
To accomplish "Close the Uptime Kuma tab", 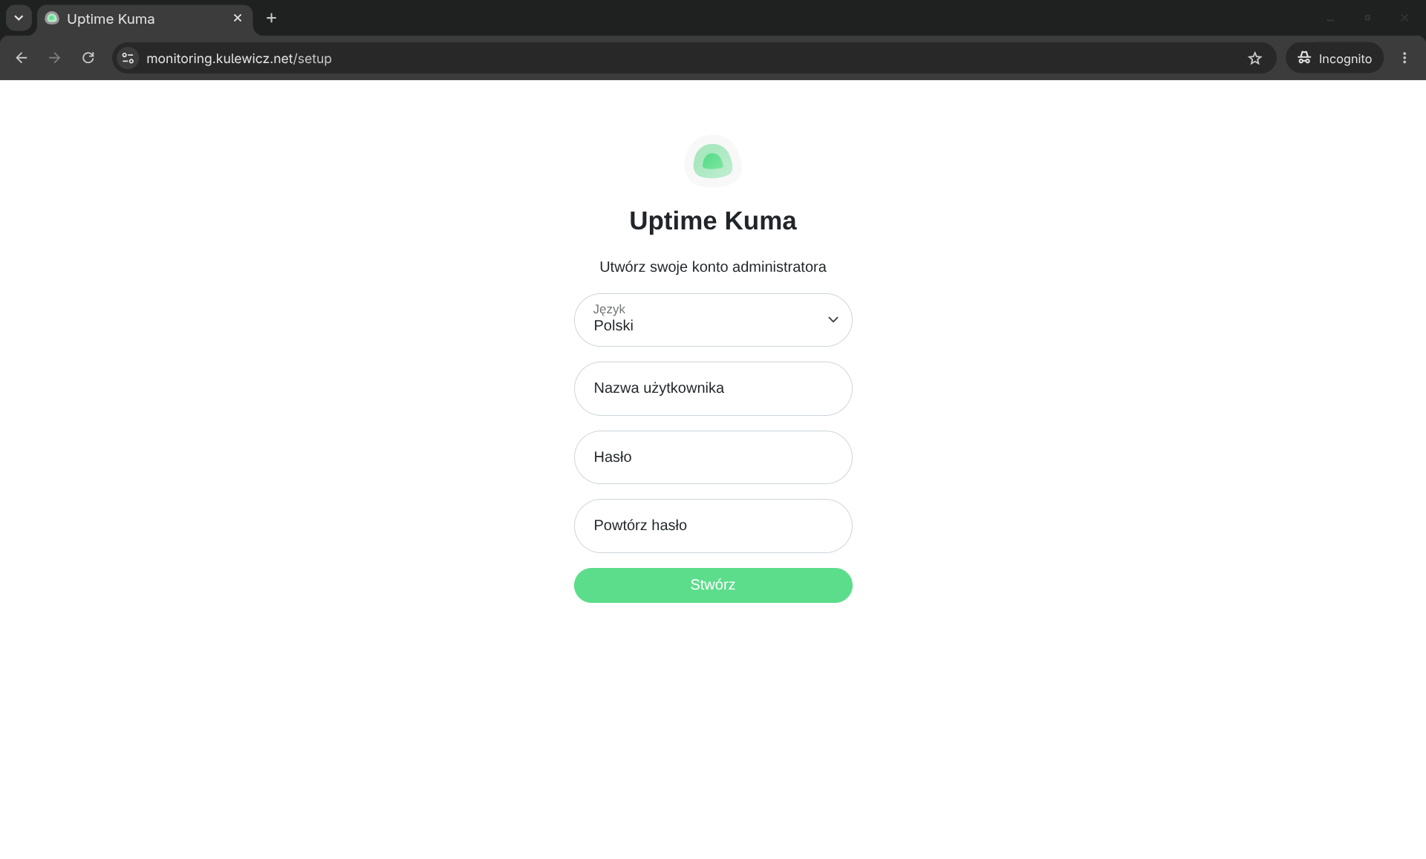I will click(238, 18).
